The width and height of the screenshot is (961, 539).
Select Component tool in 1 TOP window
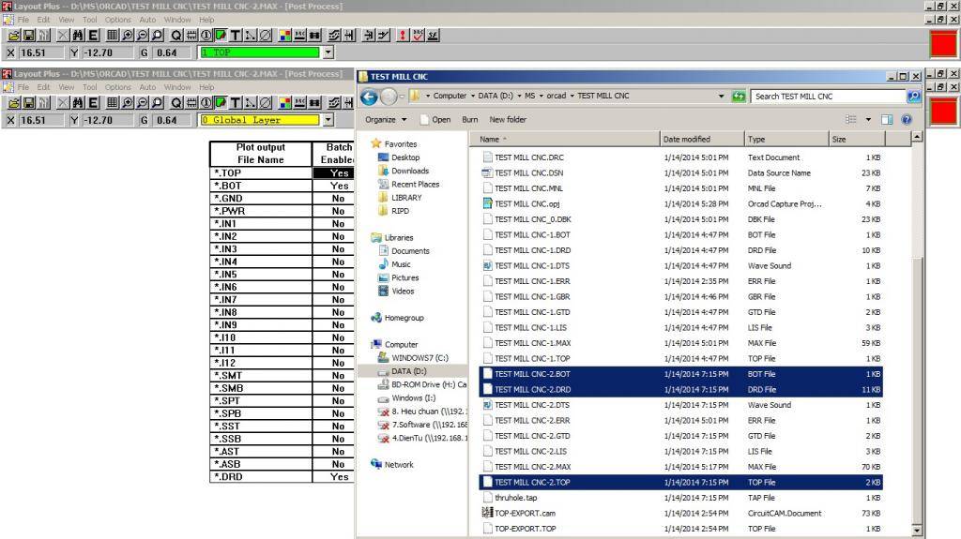coord(191,36)
